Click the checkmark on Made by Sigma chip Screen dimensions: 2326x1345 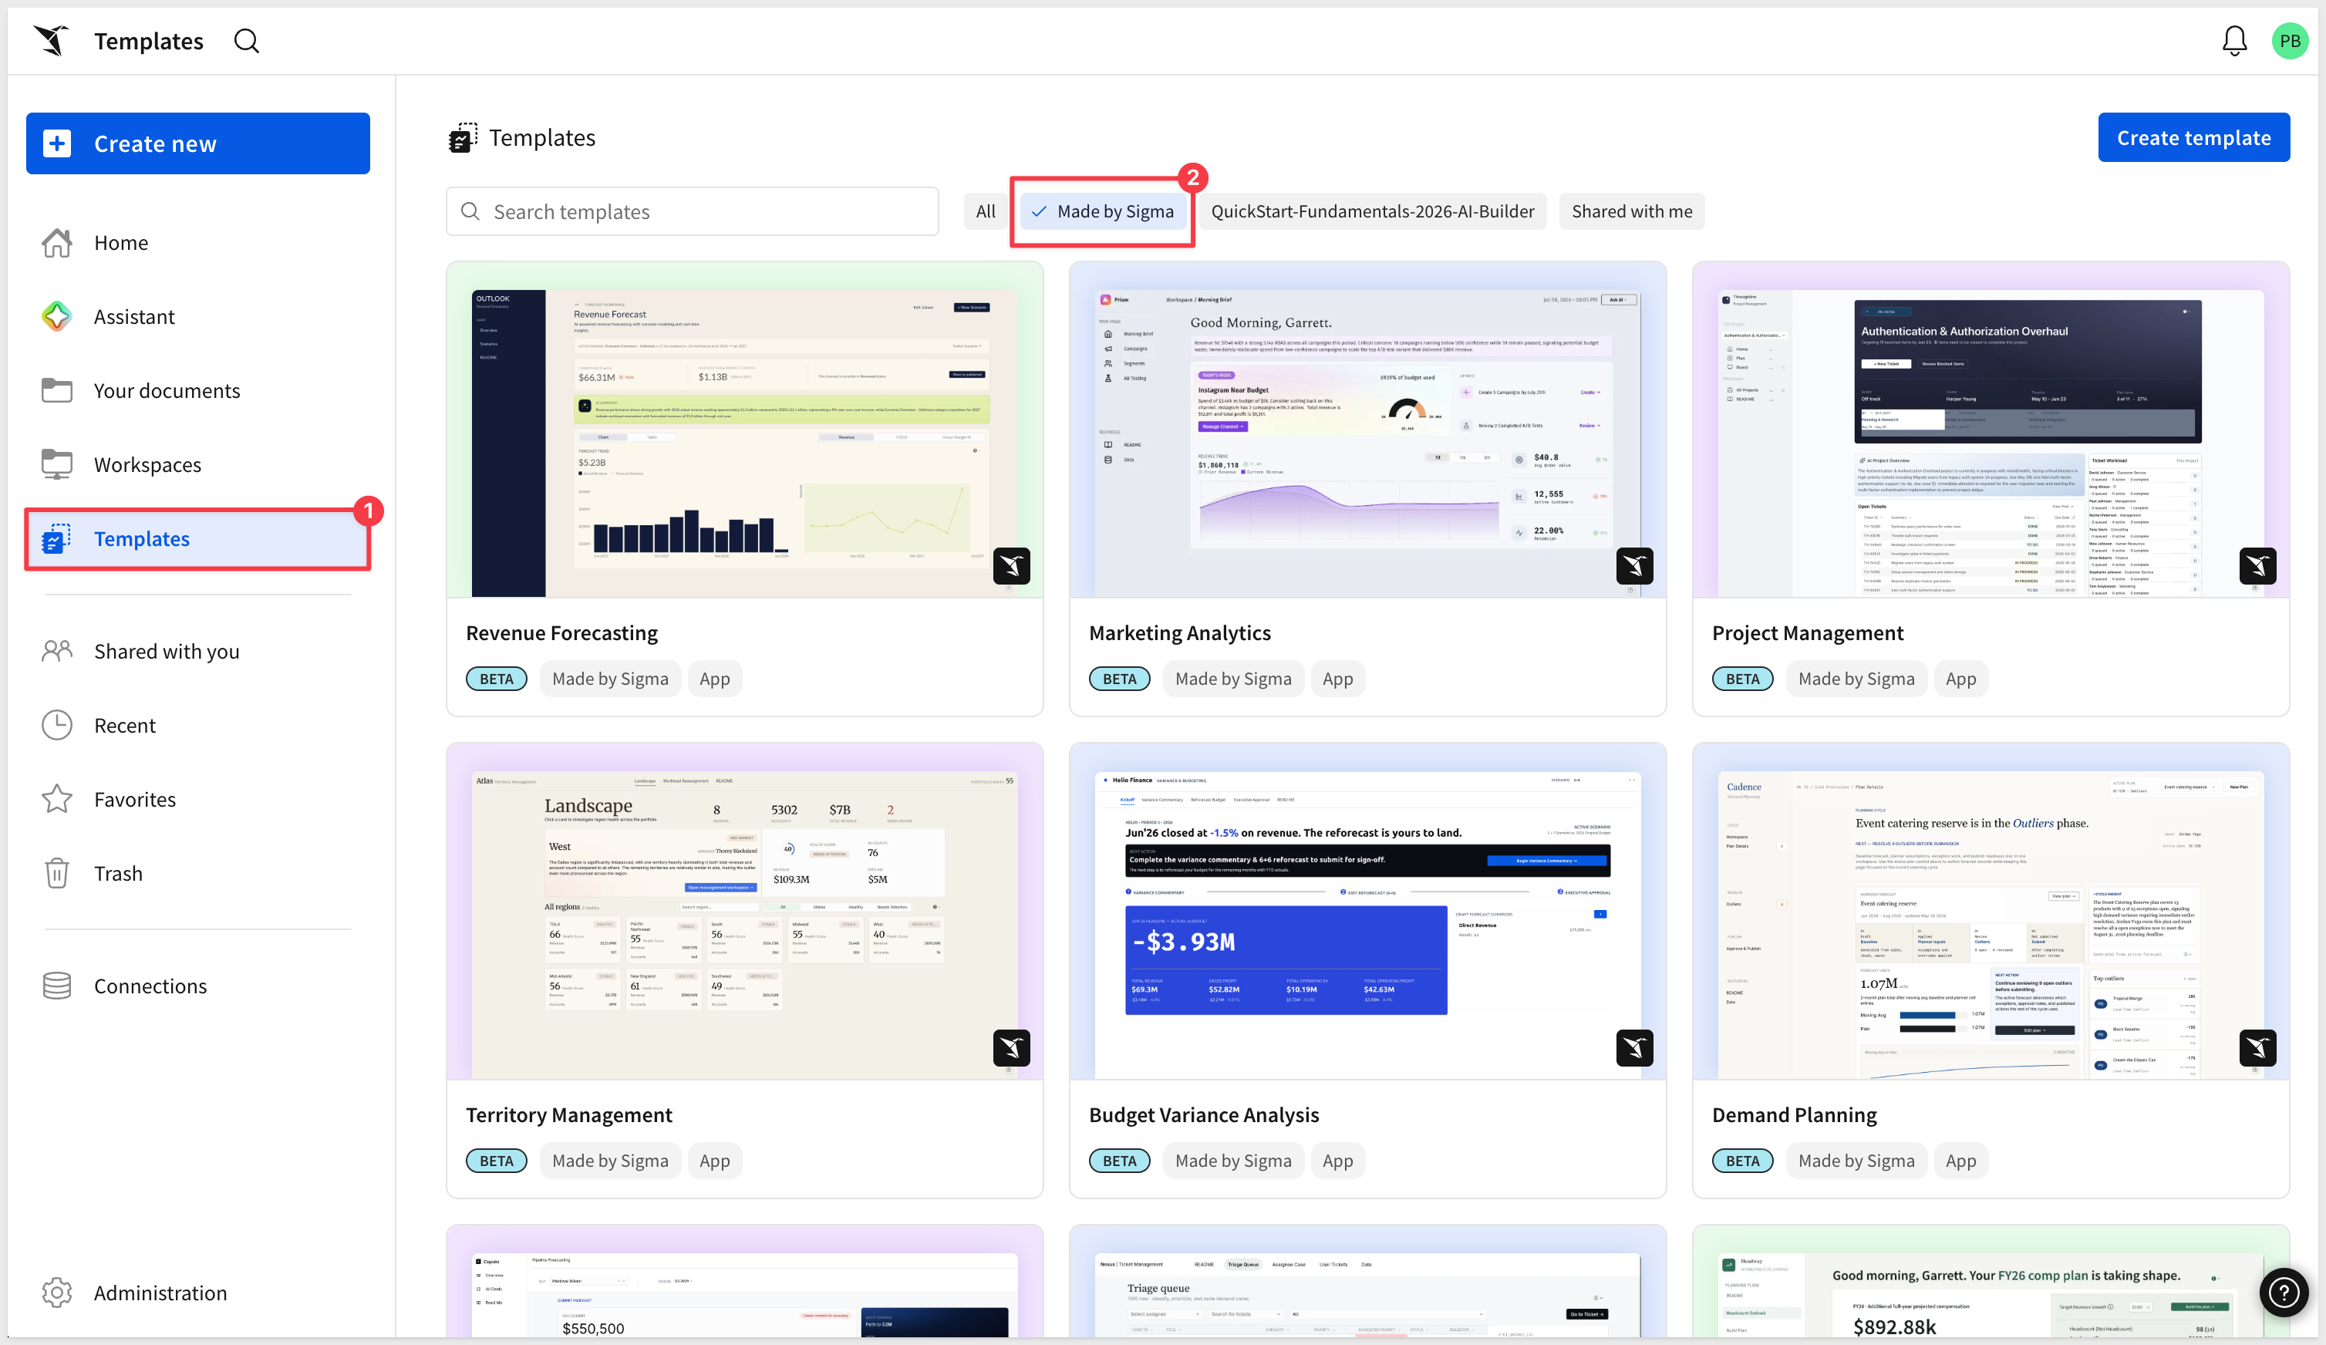pyautogui.click(x=1038, y=211)
